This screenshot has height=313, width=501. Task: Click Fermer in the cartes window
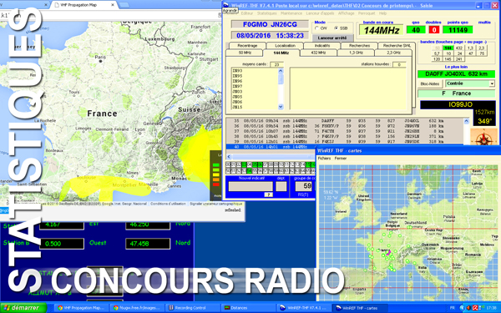[x=341, y=159]
